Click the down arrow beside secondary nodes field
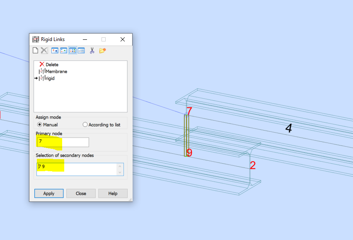The image size is (353, 240). point(120,171)
